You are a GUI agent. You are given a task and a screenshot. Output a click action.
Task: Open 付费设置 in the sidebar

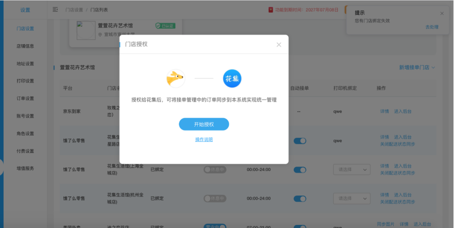(25, 151)
